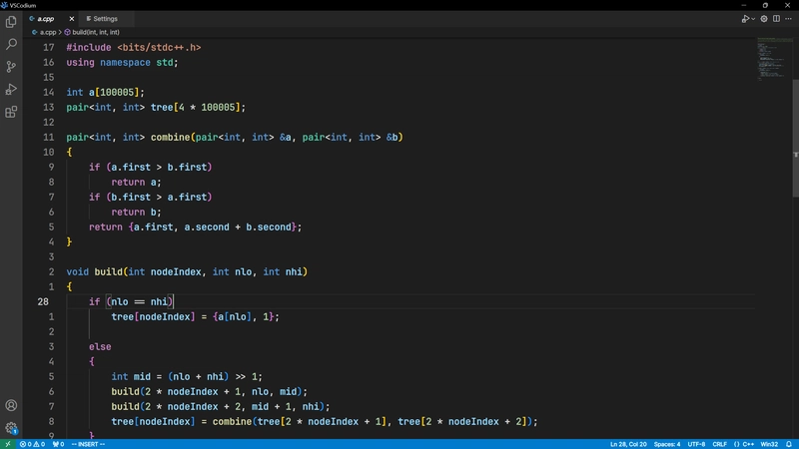The width and height of the screenshot is (799, 449).
Task: Open the Search view in sidebar
Action: pos(12,44)
